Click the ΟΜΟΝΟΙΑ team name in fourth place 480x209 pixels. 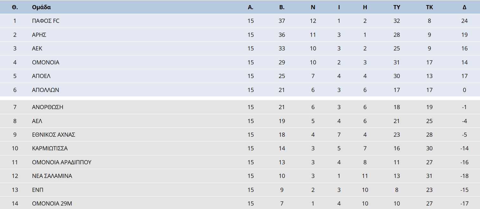pos(46,62)
